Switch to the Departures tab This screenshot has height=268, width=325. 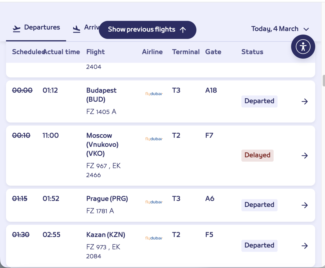42,27
